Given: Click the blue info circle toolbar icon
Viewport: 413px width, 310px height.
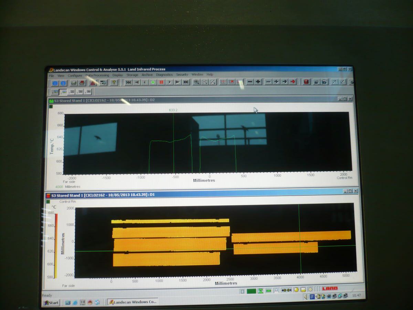Looking at the screenshot, I should coord(55,83).
